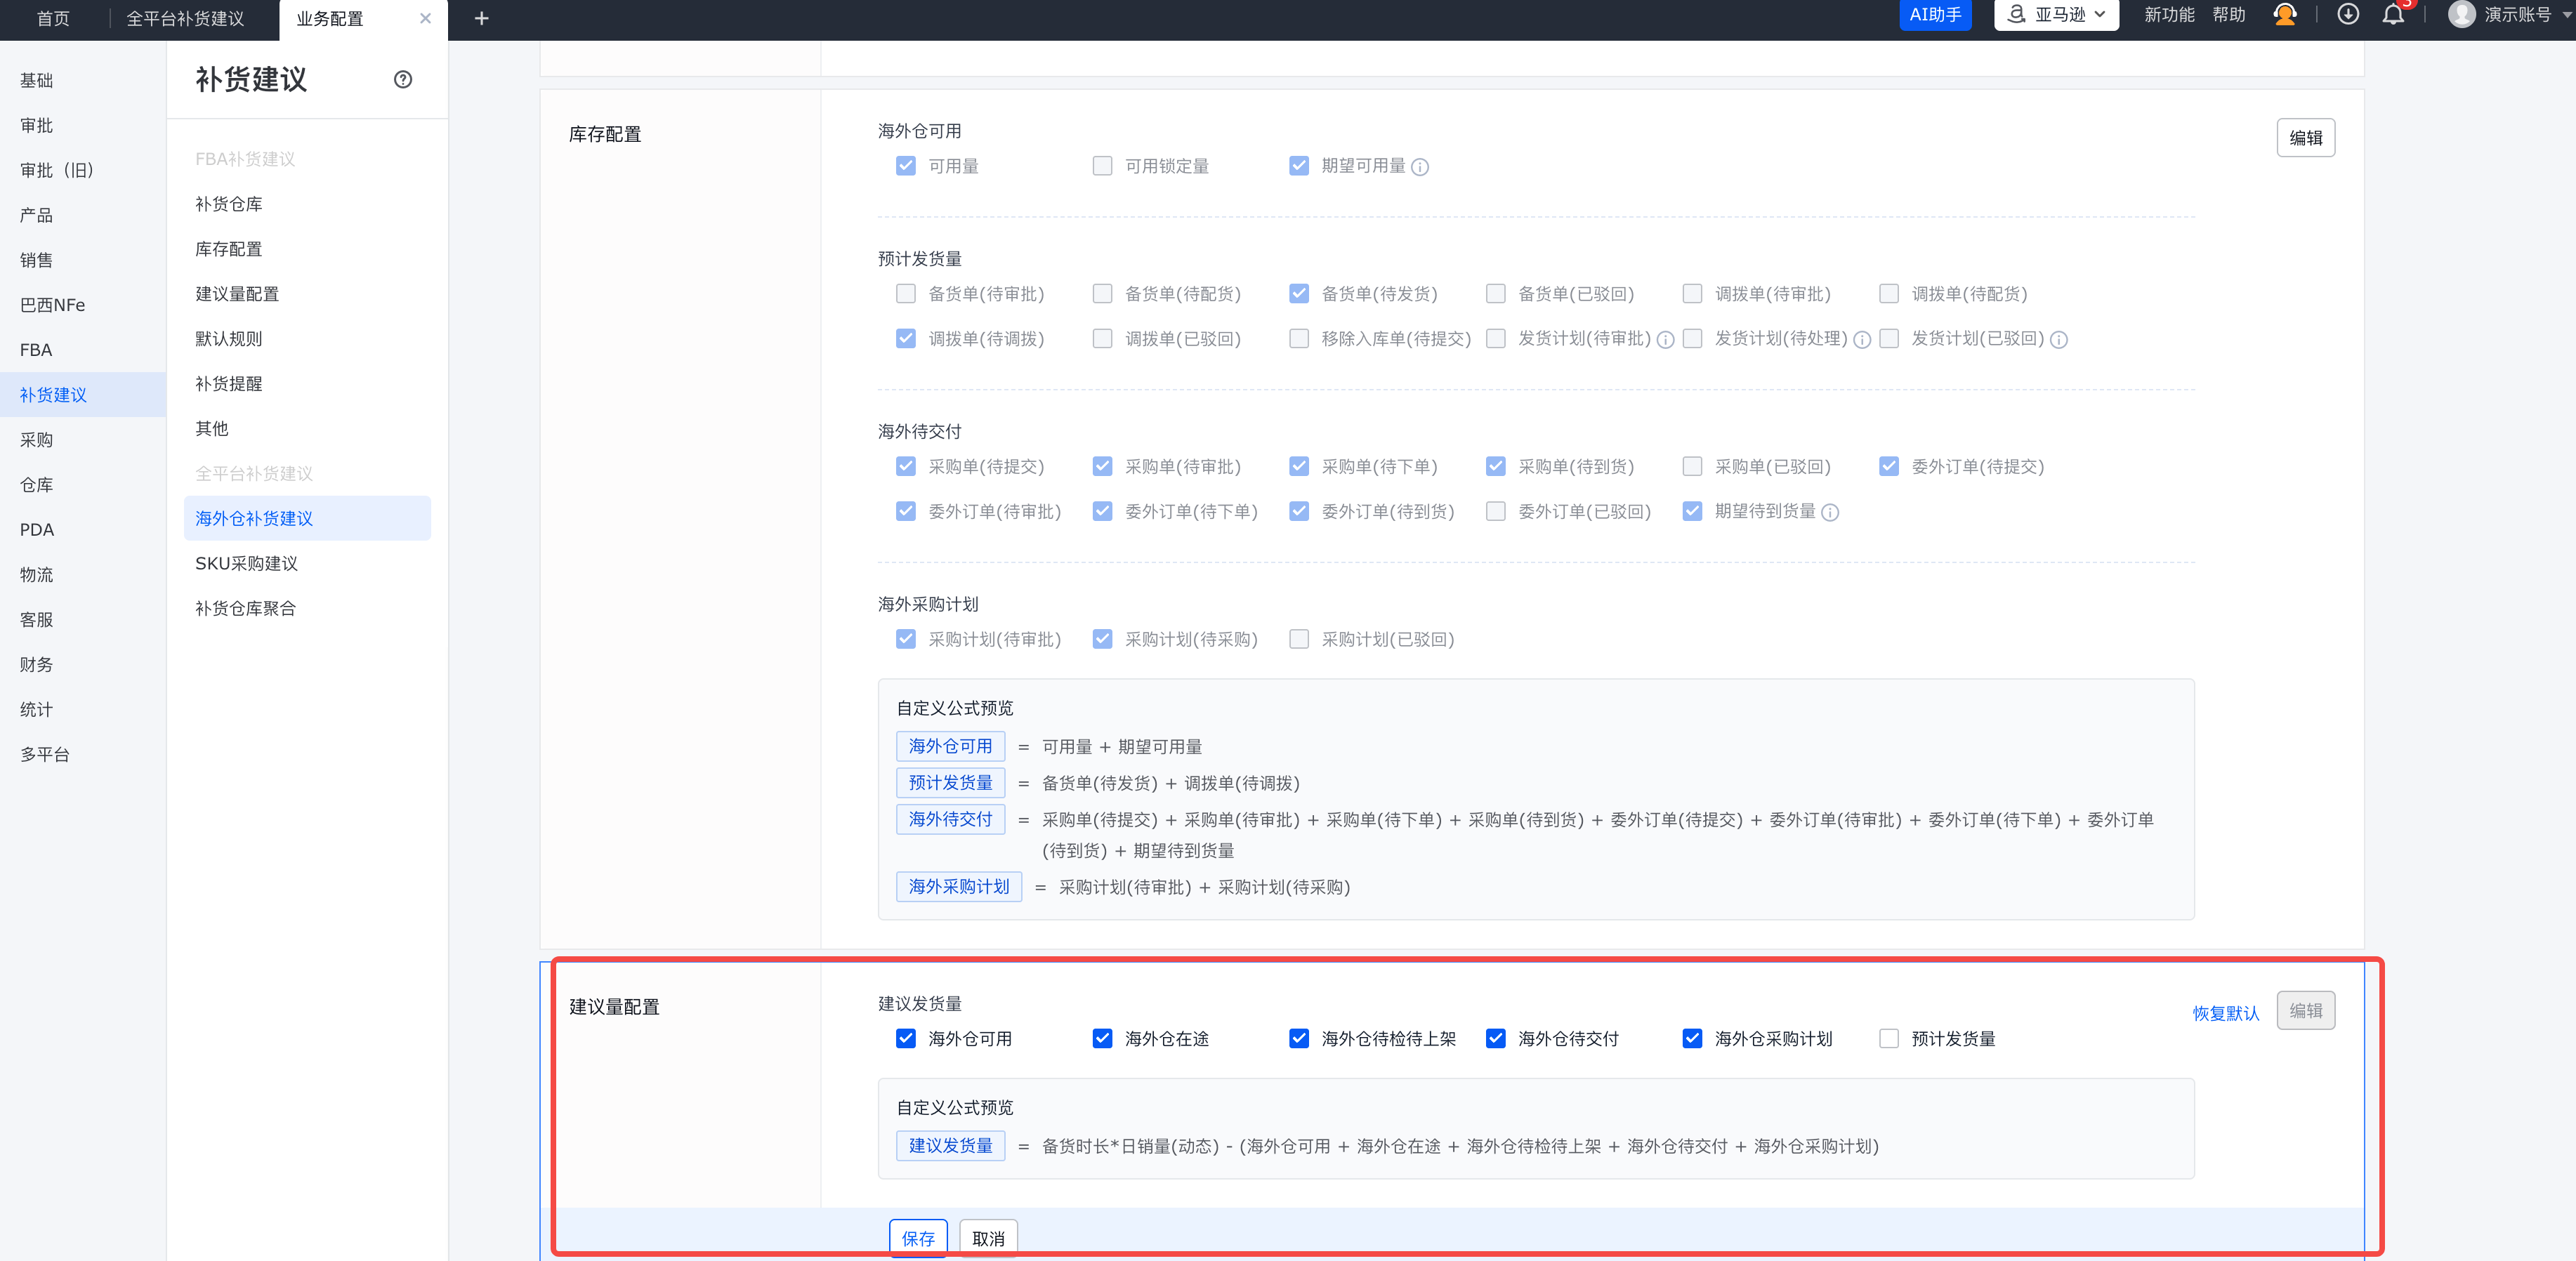Viewport: 2576px width, 1261px height.
Task: Click the plus icon to add new tab
Action: pyautogui.click(x=481, y=18)
